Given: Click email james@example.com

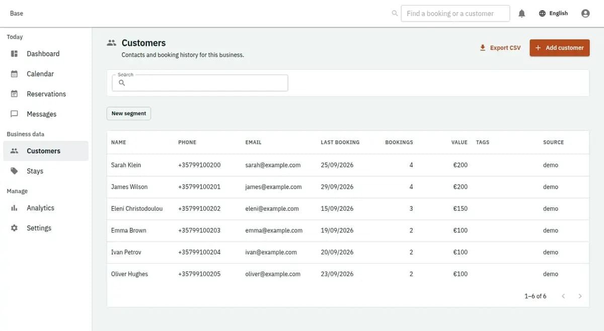Looking at the screenshot, I should [273, 187].
